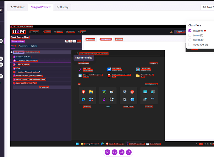Select the Options tab in the preview
Image resolution: width=214 pixels, height=157 pixels.
[34, 46]
